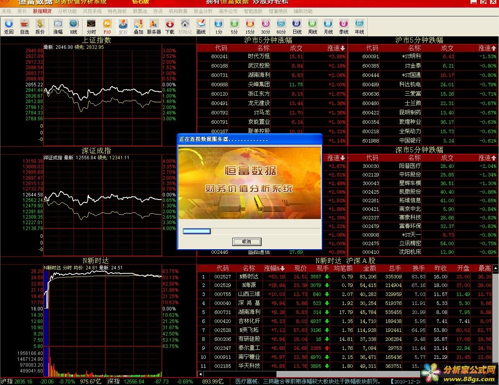Open F10 company info icon
This screenshot has width=499, height=385.
tap(107, 27)
